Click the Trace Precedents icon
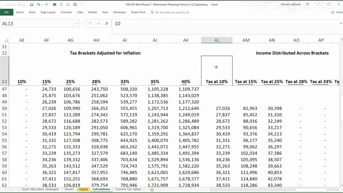 61,5
